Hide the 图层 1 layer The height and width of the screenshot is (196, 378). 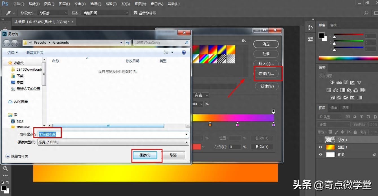tap(320, 147)
